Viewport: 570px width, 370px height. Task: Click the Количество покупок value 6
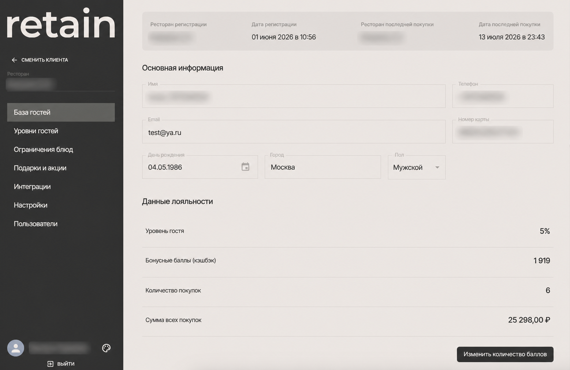pyautogui.click(x=548, y=291)
